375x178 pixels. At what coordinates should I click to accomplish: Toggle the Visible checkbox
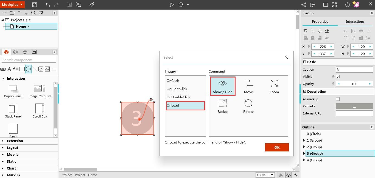[338, 77]
